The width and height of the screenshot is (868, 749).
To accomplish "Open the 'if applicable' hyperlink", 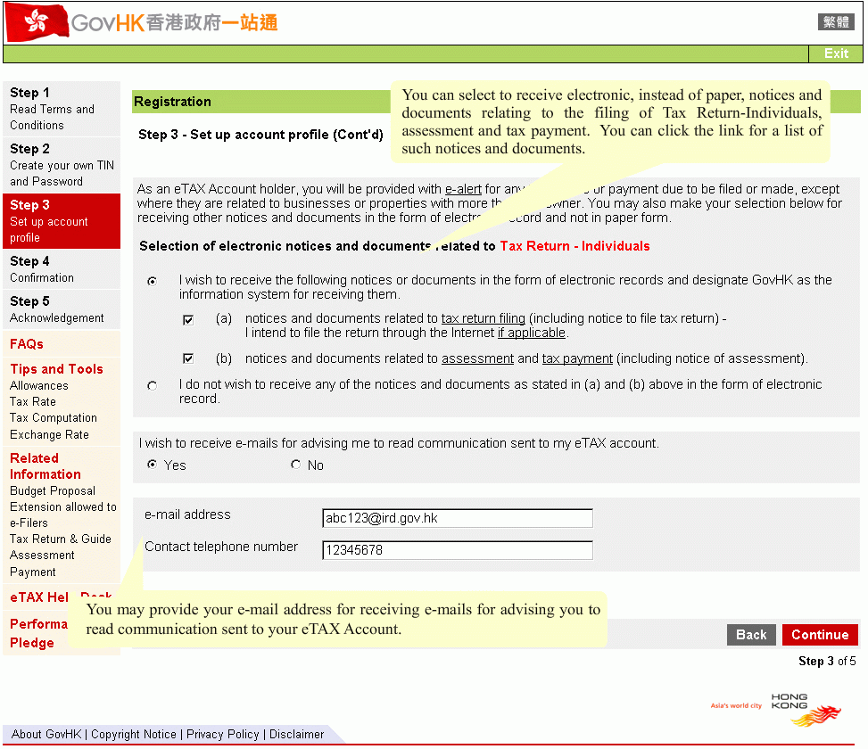I will tap(532, 333).
